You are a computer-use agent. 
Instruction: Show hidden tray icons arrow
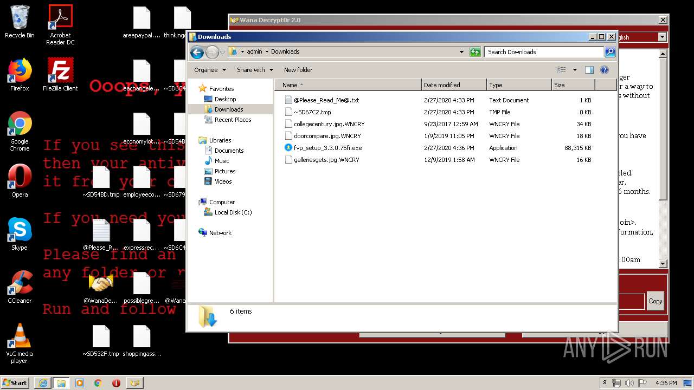click(605, 383)
